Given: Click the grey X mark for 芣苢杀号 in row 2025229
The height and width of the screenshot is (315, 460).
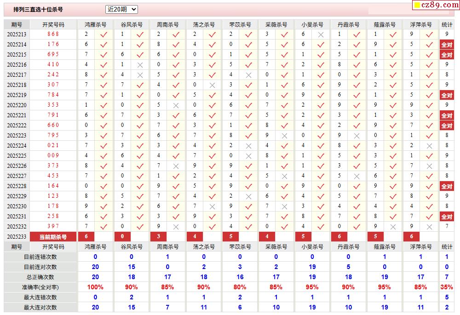Looking at the screenshot, I should click(x=248, y=196).
